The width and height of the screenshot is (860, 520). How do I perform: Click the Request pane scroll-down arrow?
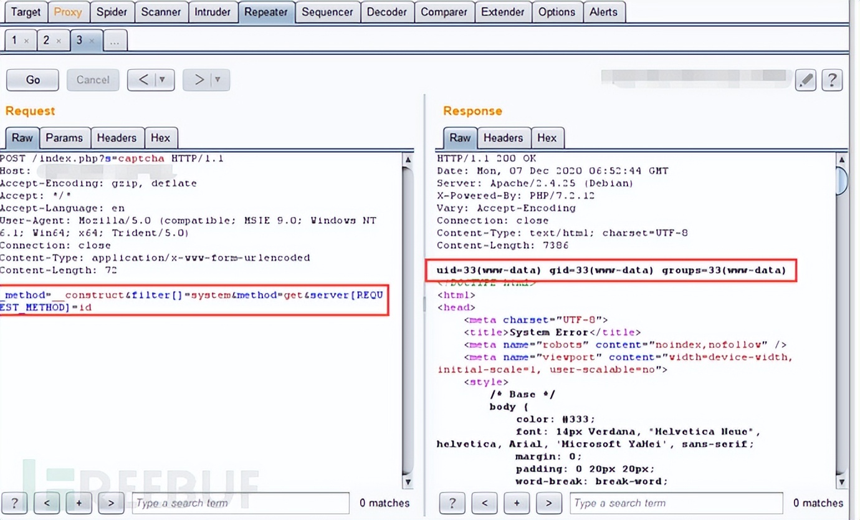[408, 482]
